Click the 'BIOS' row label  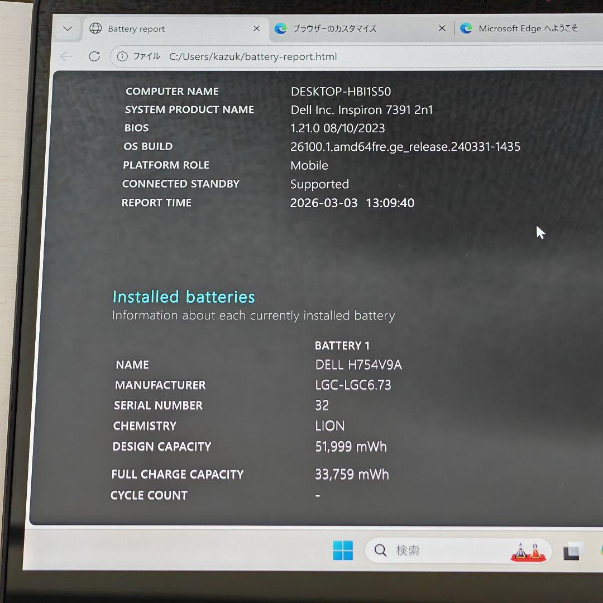tap(137, 128)
